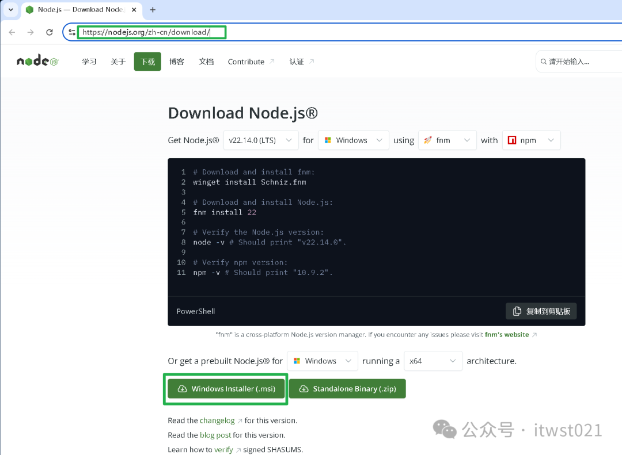
Task: Click the PowerShell label
Action: 196,312
